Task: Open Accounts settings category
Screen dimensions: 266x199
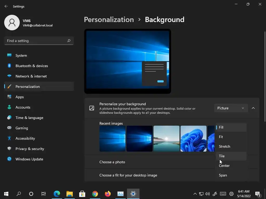Action: coord(39,107)
